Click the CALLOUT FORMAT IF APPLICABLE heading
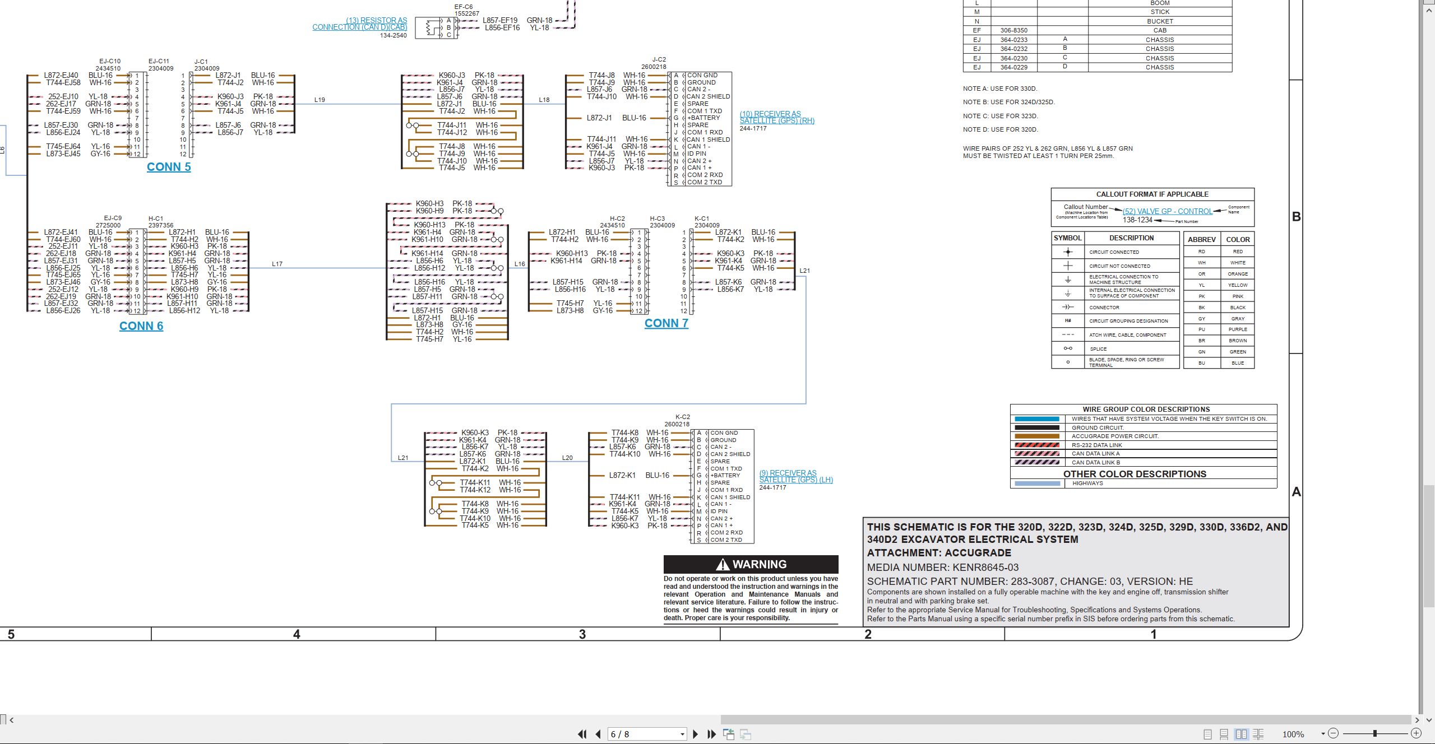 coord(1152,194)
